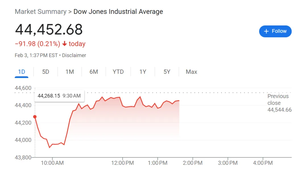Viewport: 307px width, 171px height.
Task: Open the Market Summary breadcrumb link
Action: (x=41, y=12)
